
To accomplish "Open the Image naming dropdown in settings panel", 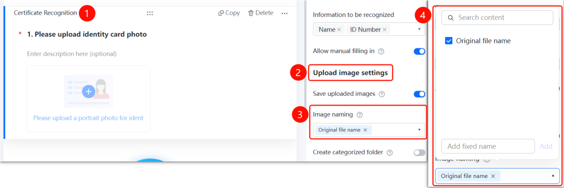I will 419,130.
